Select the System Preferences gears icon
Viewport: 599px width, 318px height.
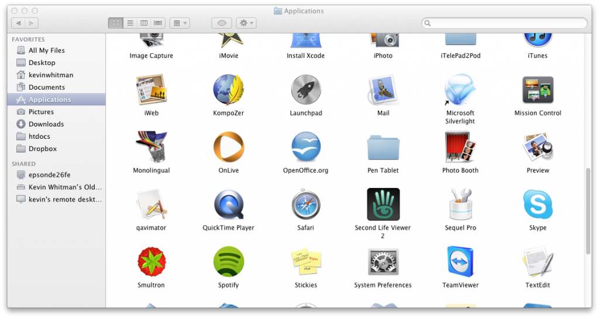point(383,262)
